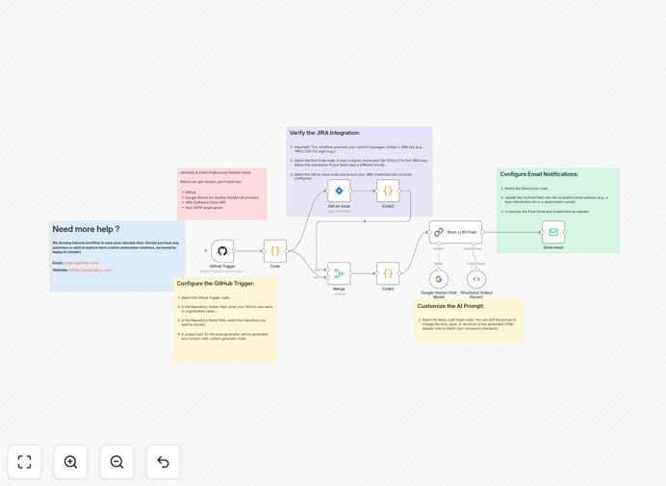The height and width of the screenshot is (486, 666).
Task: Click the 'Configure Email Notifications:' note title
Action: tap(539, 174)
